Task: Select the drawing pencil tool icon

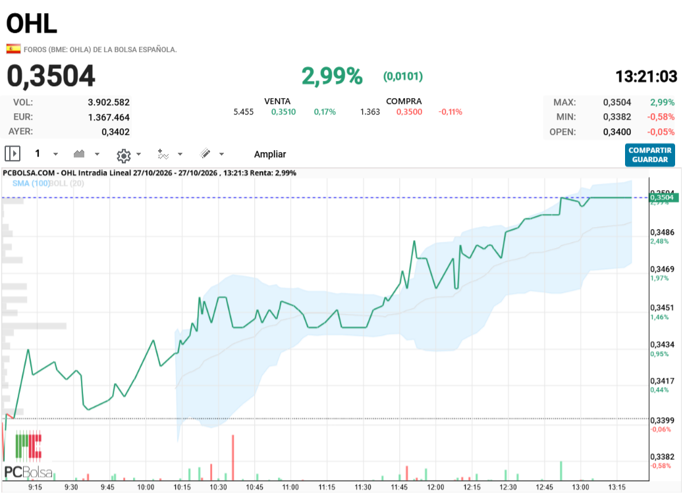Action: 205,153
